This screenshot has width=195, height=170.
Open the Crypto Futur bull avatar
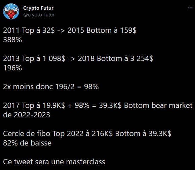pos(11,11)
